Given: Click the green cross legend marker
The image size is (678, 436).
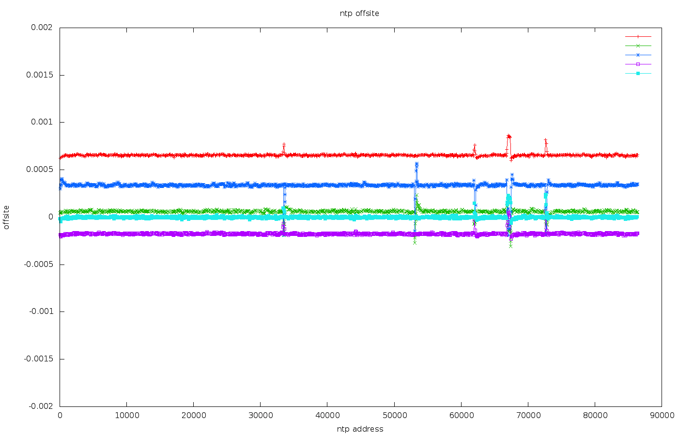Looking at the screenshot, I should (638, 46).
